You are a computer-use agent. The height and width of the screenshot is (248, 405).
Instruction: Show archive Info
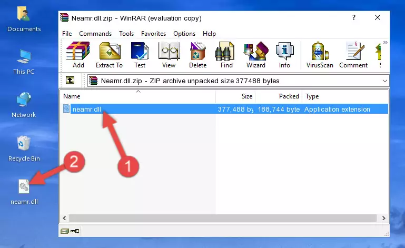point(284,55)
